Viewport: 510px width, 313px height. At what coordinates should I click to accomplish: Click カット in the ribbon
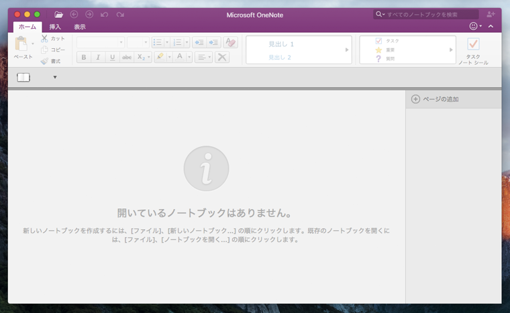coord(53,38)
